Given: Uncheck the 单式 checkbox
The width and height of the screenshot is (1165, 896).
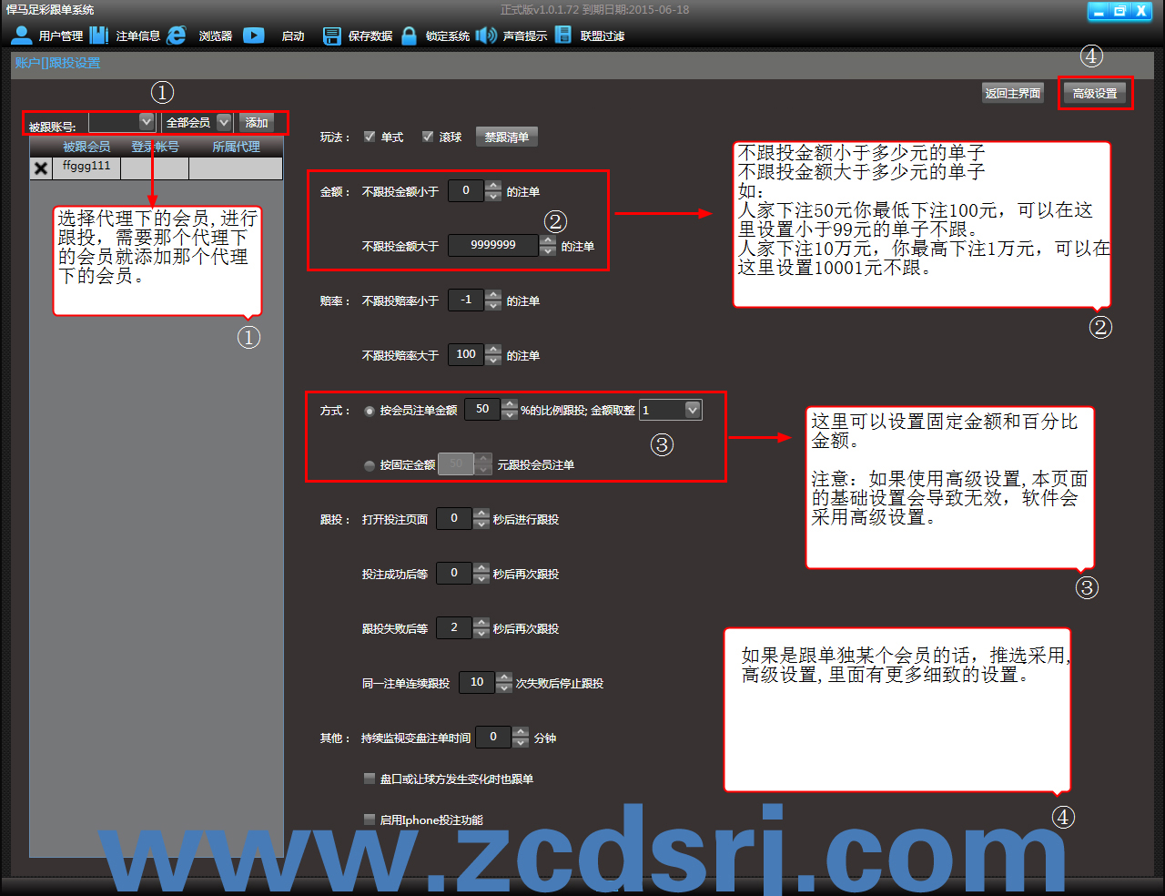Looking at the screenshot, I should click(370, 137).
